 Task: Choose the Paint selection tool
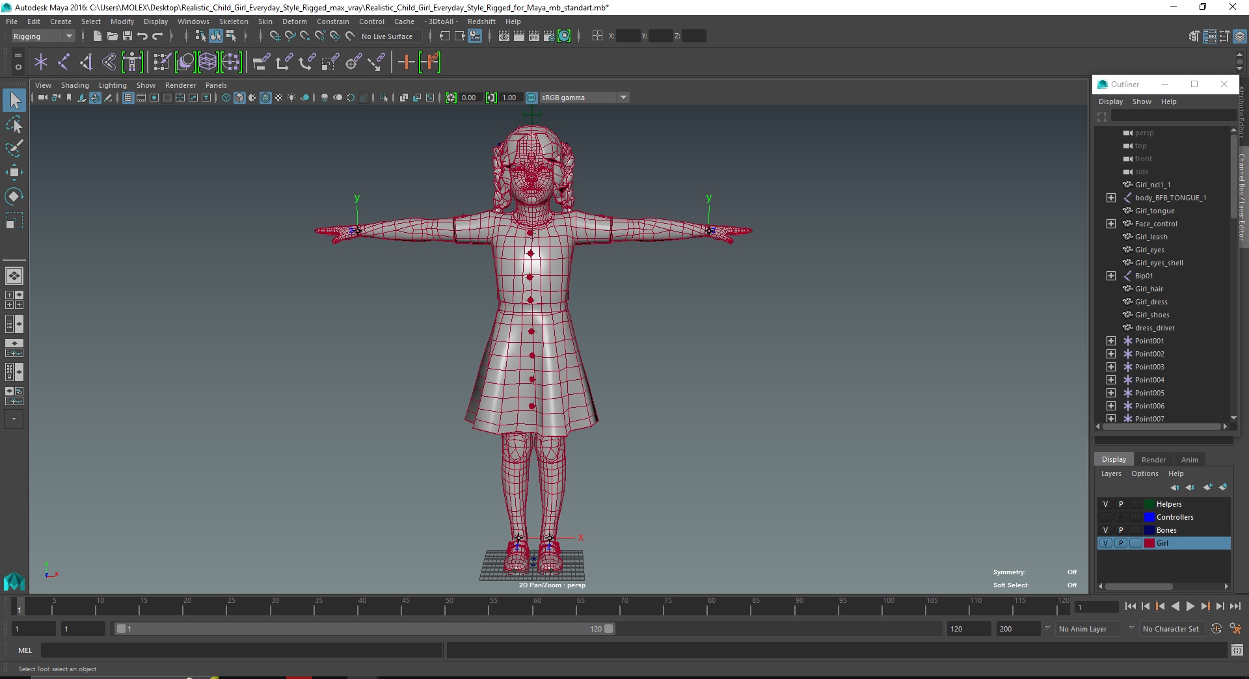pyautogui.click(x=14, y=148)
